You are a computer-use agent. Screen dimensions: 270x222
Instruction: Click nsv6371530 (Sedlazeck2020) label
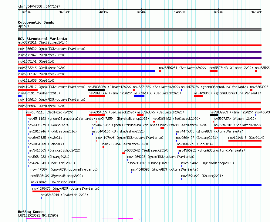tap(157, 87)
